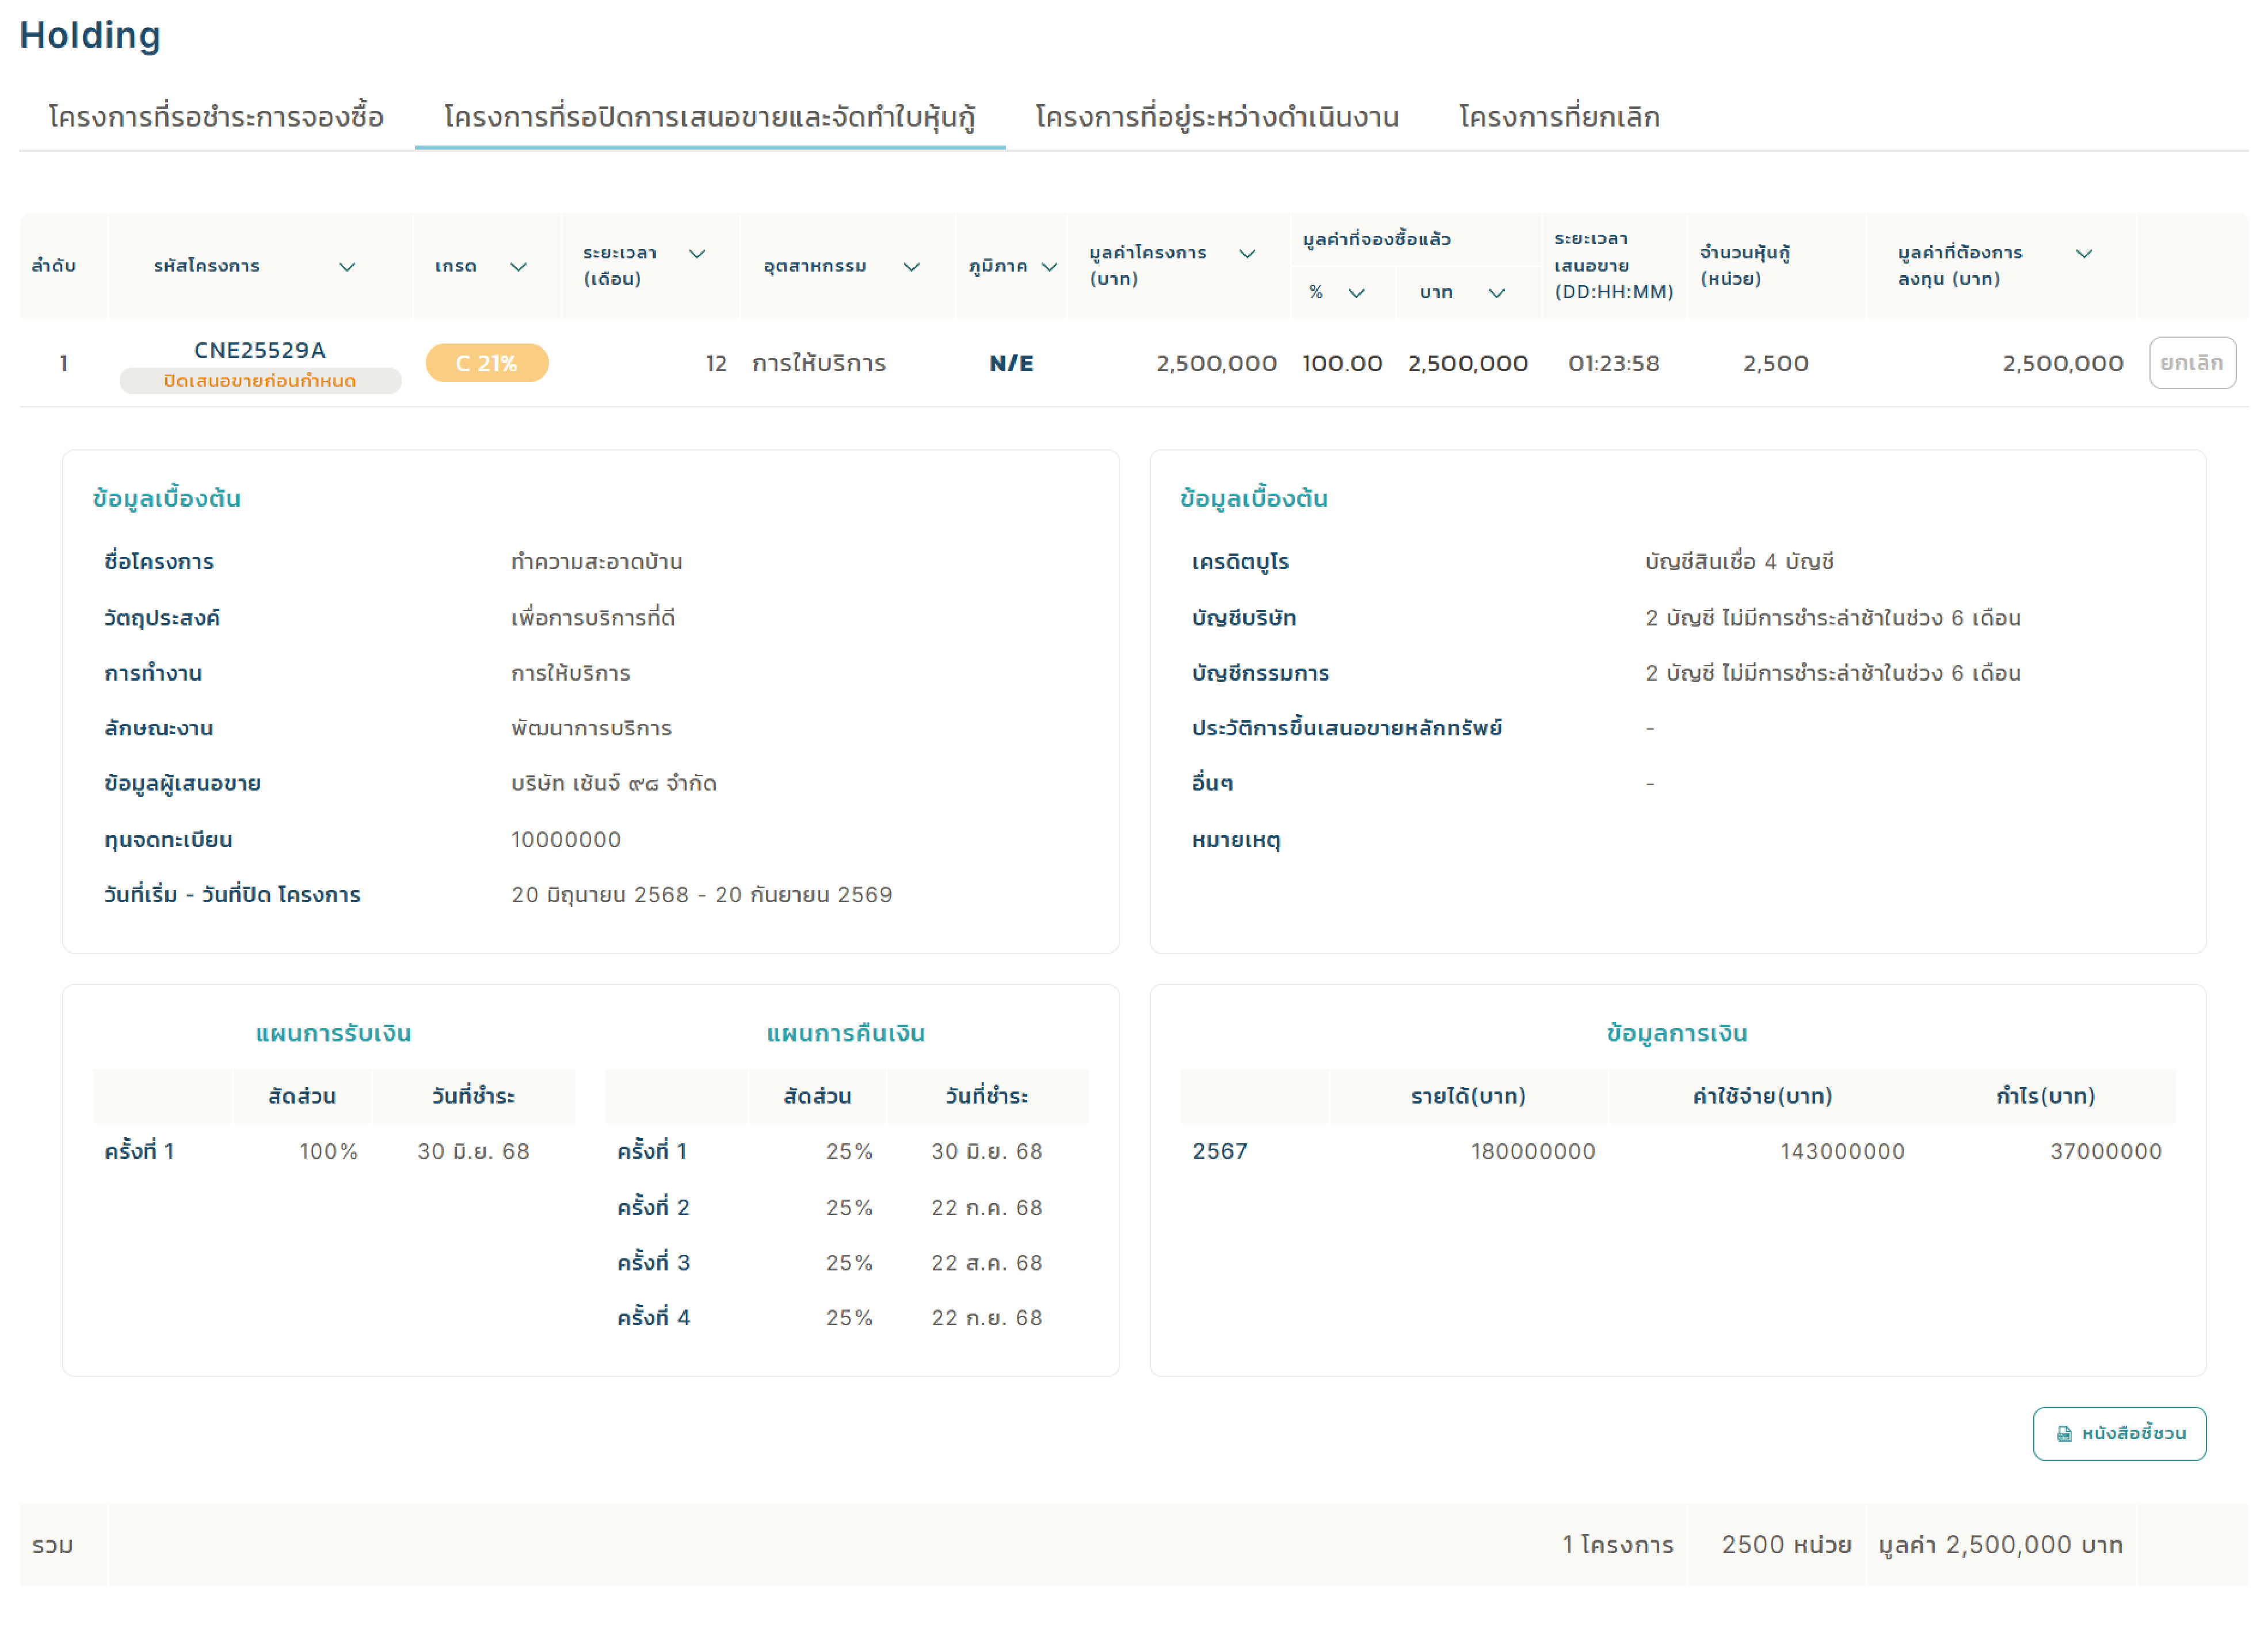Click the ยกเลิก button for CNE25529A
2268x1626 pixels.
point(2192,363)
